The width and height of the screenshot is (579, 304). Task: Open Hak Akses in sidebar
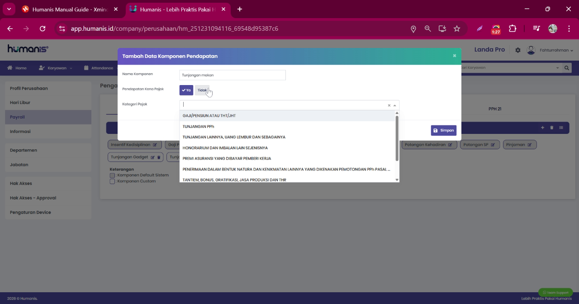[x=48, y=184]
